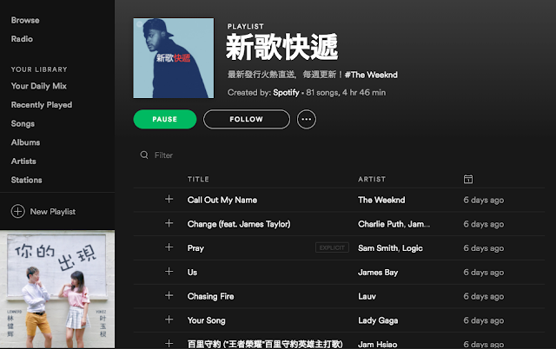Sort tracks by the TITLE column header
Screen dimensions: 556x349
pyautogui.click(x=198, y=180)
